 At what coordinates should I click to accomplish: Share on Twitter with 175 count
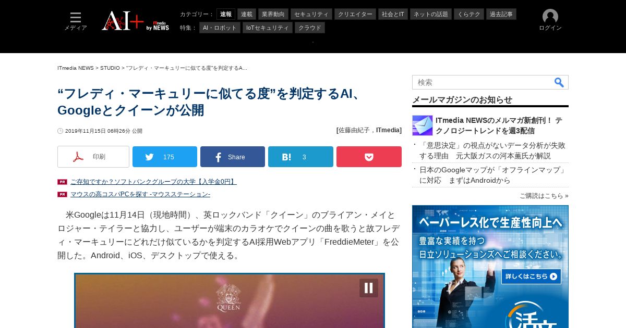tap(165, 157)
